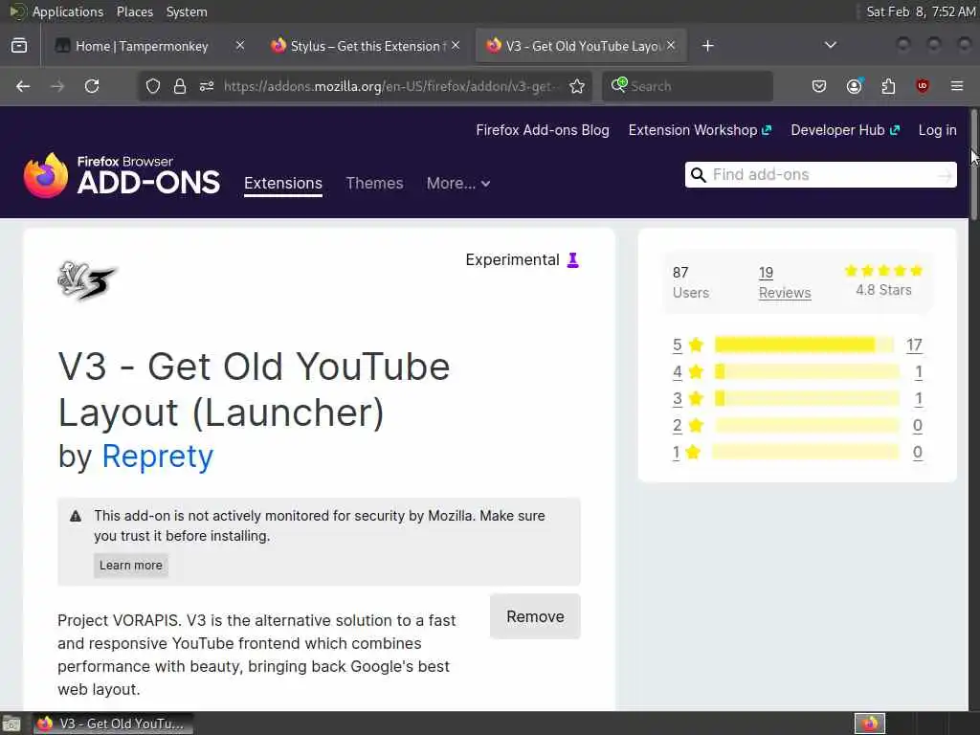
Task: Select the V3 - Get Old YouTube Layout tab
Action: click(581, 46)
